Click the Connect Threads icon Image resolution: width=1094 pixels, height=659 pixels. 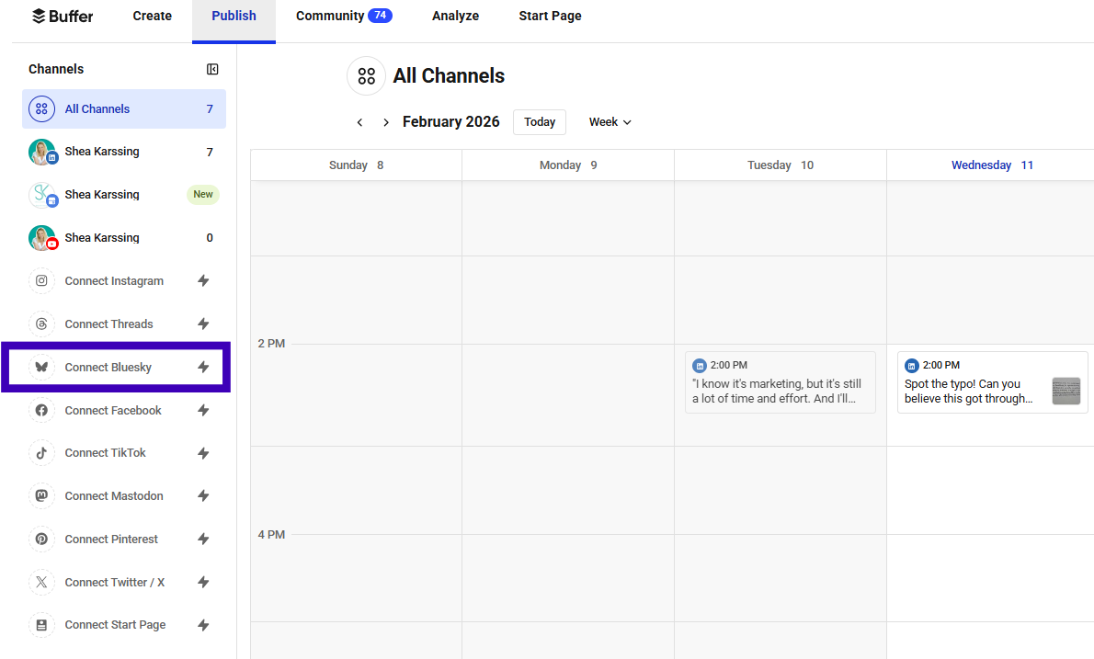[x=41, y=324]
